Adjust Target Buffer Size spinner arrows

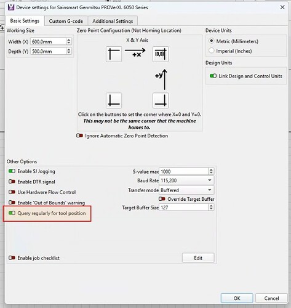tap(211, 208)
